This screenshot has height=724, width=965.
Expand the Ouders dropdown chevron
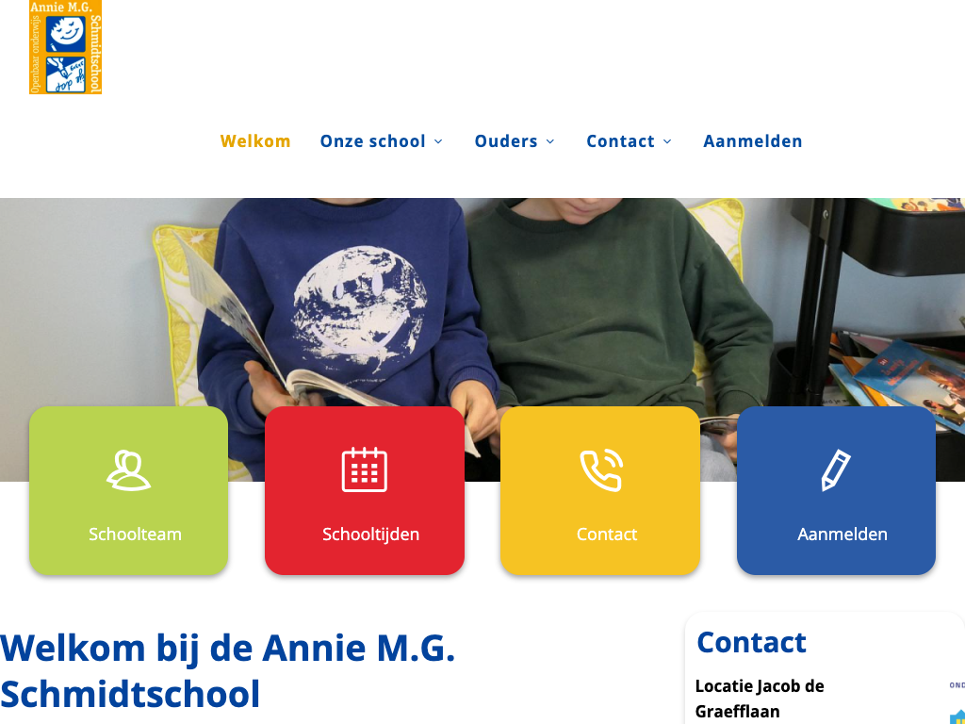point(550,141)
